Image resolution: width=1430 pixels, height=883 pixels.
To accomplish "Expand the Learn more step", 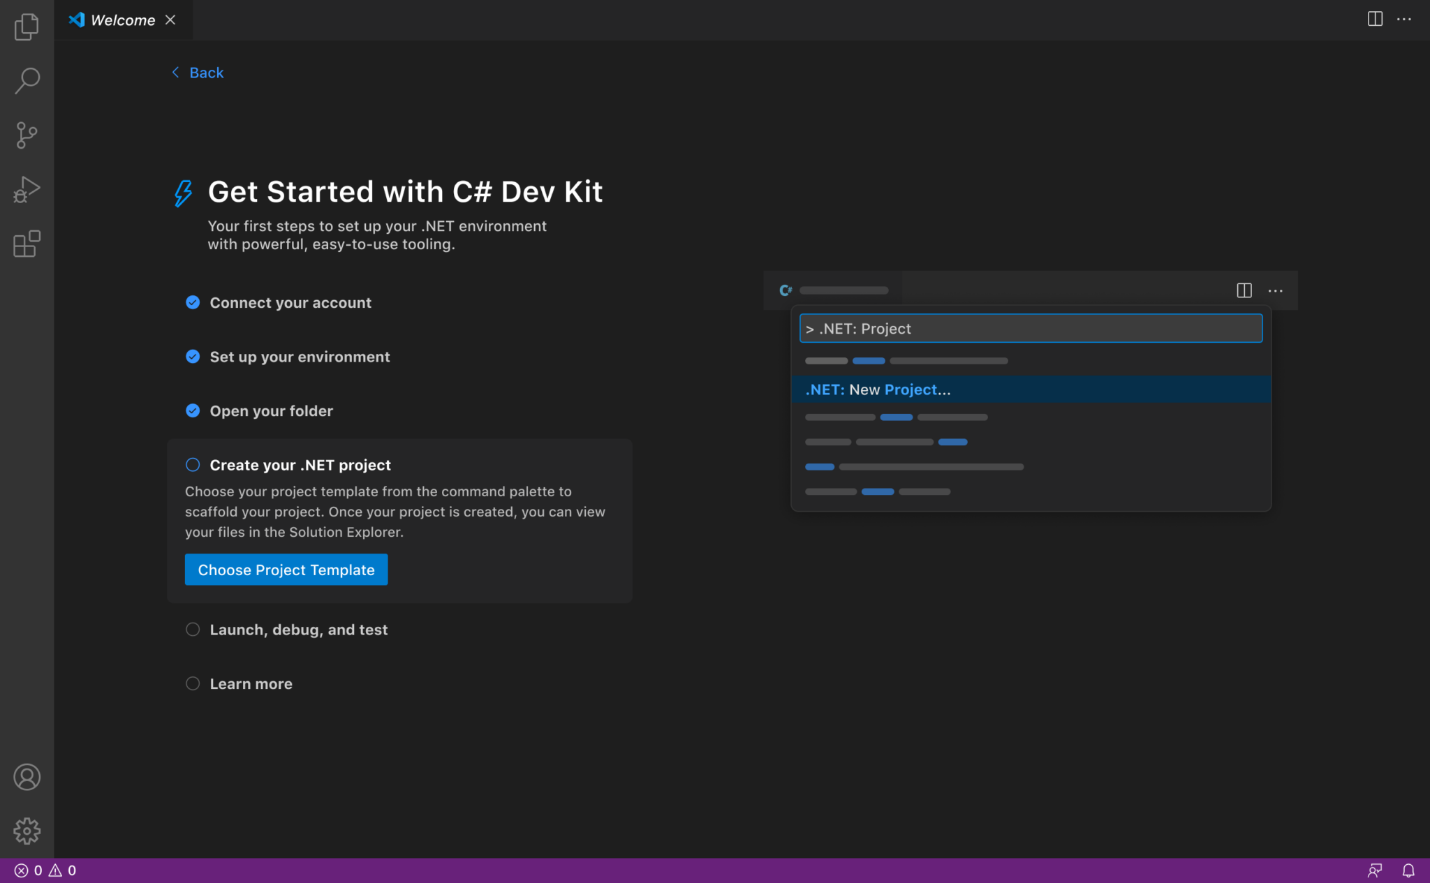I will tap(251, 684).
